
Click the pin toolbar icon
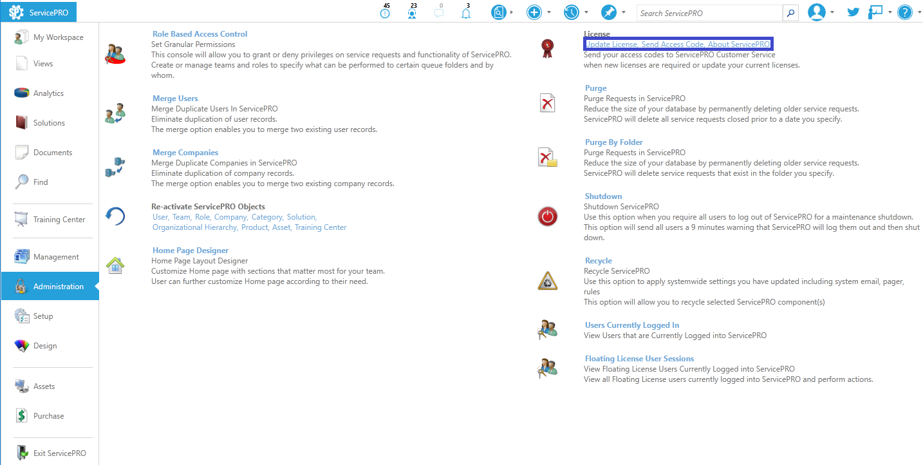click(608, 12)
